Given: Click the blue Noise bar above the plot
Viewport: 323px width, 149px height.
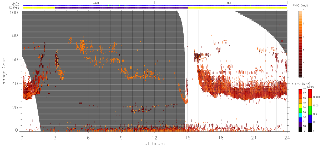Looking at the screenshot, I should tap(155, 5).
